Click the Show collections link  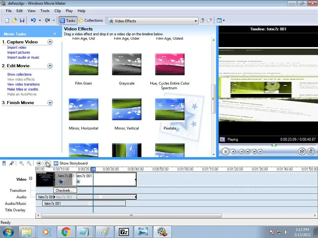19,74
